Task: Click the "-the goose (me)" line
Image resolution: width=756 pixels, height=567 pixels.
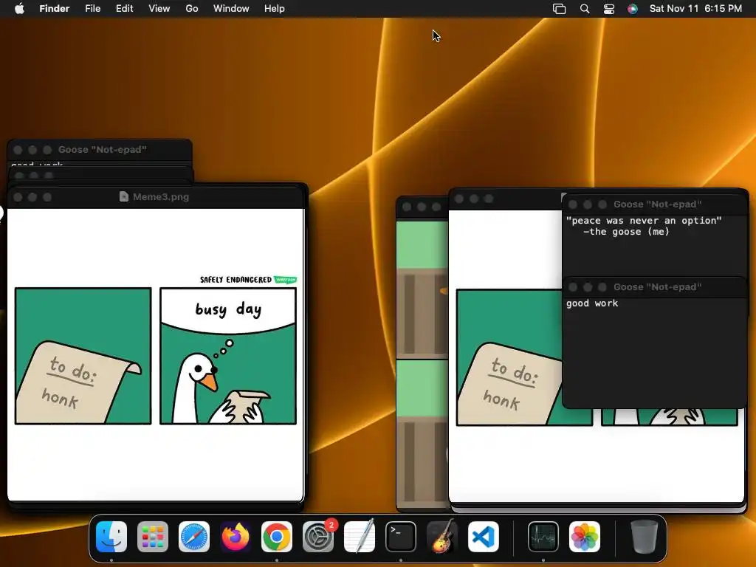Action: pos(626,232)
